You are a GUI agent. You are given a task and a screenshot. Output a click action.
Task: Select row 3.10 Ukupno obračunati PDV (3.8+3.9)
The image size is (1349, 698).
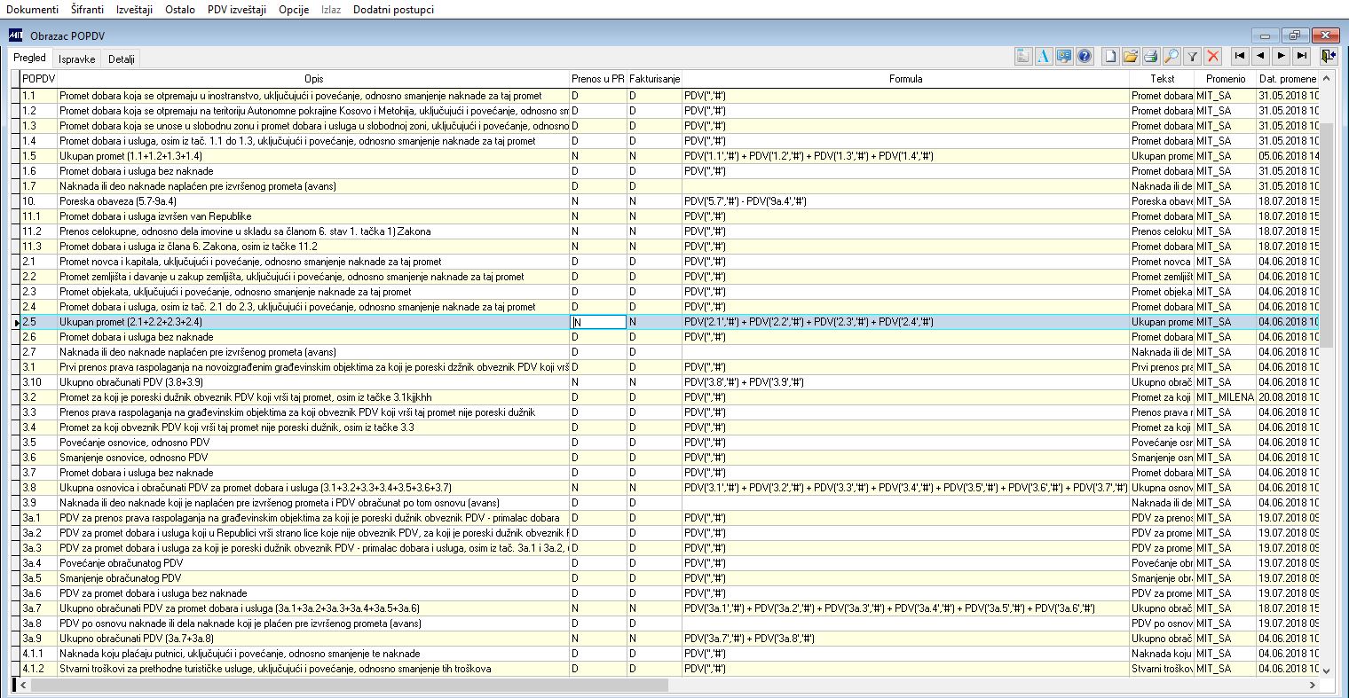click(x=313, y=382)
